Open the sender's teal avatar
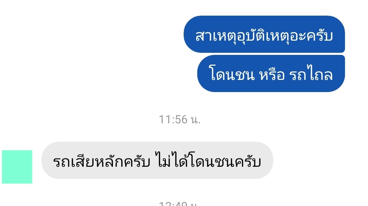This screenshot has width=368, height=206. (x=17, y=167)
